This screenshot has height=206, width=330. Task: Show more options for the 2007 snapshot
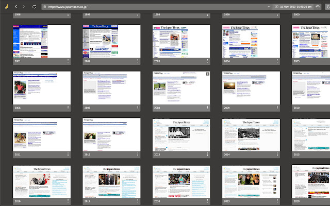(x=138, y=108)
